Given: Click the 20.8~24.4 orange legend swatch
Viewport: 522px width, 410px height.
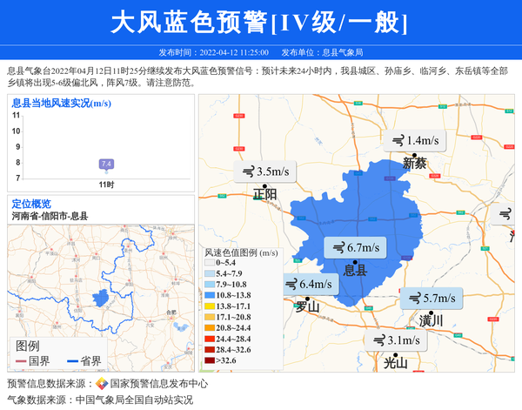Looking at the screenshot, I should [x=210, y=327].
